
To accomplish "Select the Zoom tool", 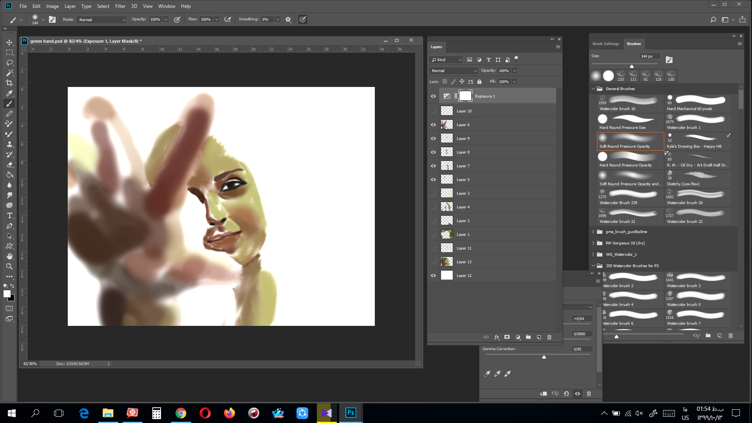I will pyautogui.click(x=9, y=266).
